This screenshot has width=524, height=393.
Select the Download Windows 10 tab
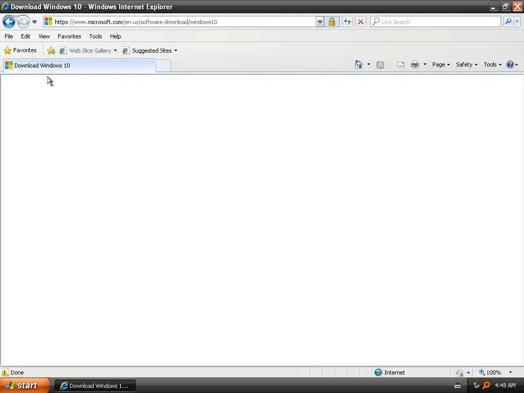(x=79, y=65)
